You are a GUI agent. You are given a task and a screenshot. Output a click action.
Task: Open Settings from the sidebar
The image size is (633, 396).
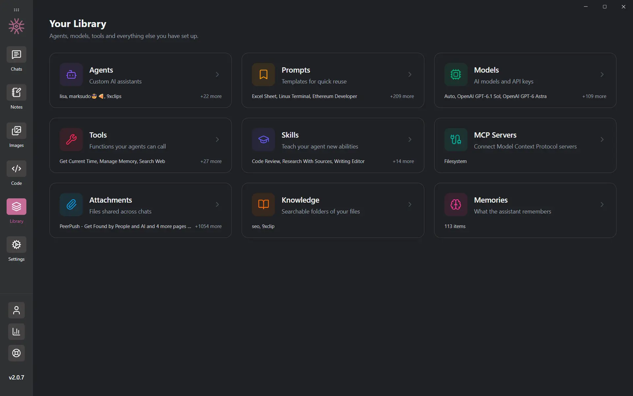tap(16, 245)
